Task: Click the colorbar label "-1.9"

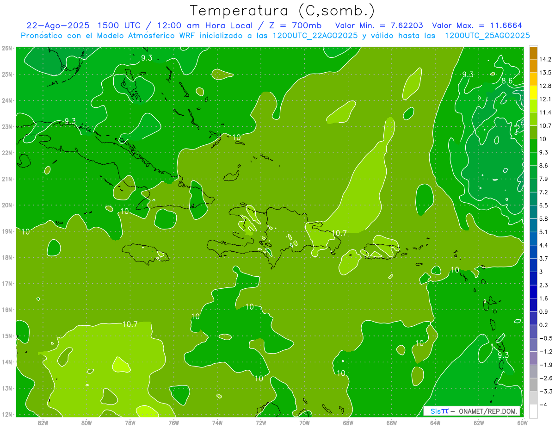Action: click(x=545, y=365)
